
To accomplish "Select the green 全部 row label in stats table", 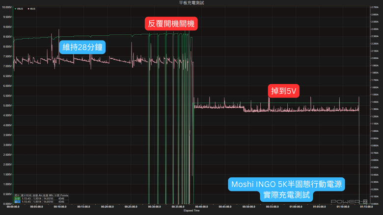I will [17, 198].
